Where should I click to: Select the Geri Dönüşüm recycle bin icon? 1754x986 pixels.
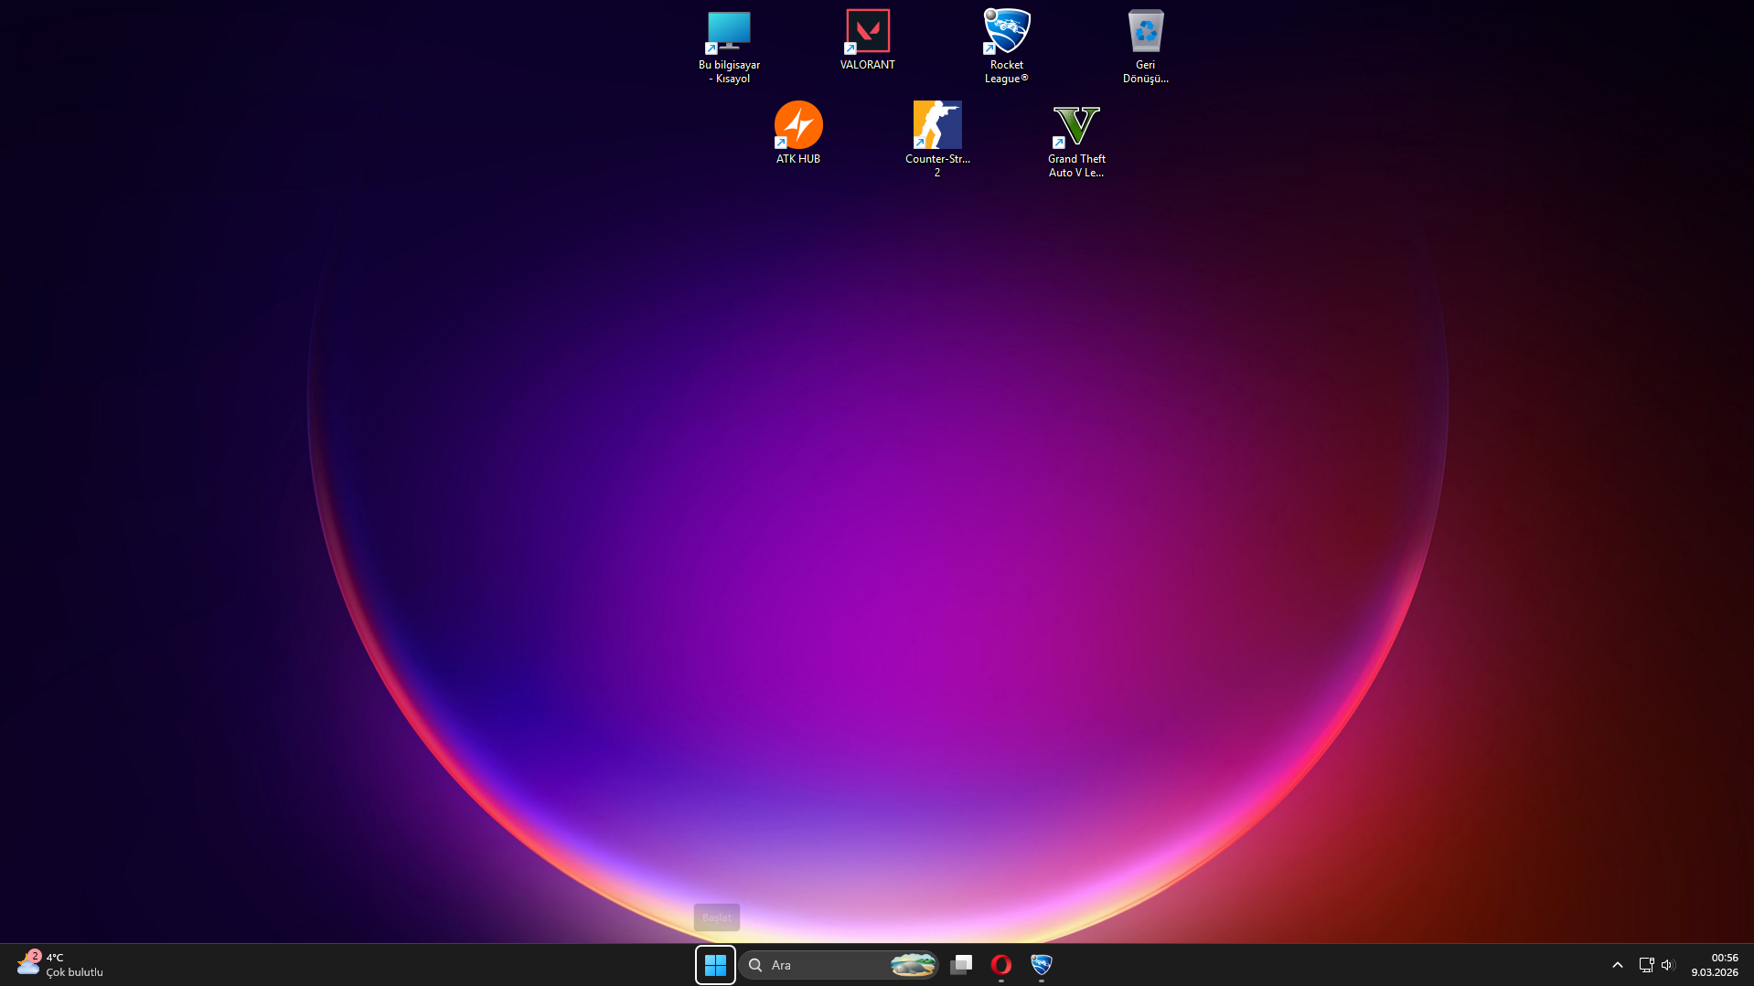1146,46
